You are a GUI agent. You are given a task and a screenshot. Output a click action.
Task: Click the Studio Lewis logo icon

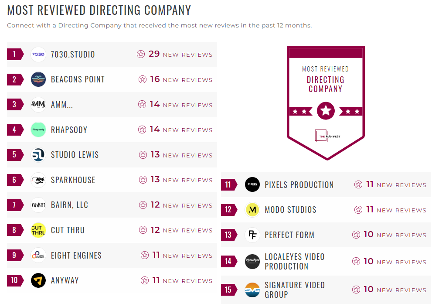[38, 155]
